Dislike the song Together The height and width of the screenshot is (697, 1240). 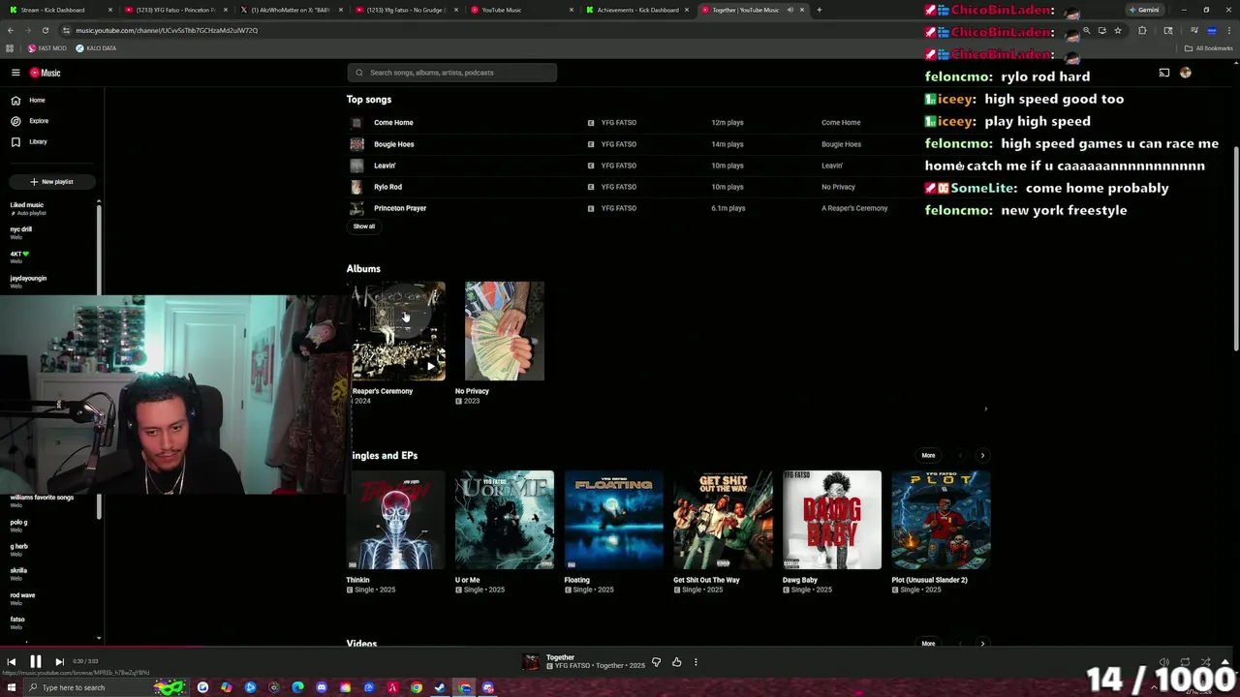656,662
